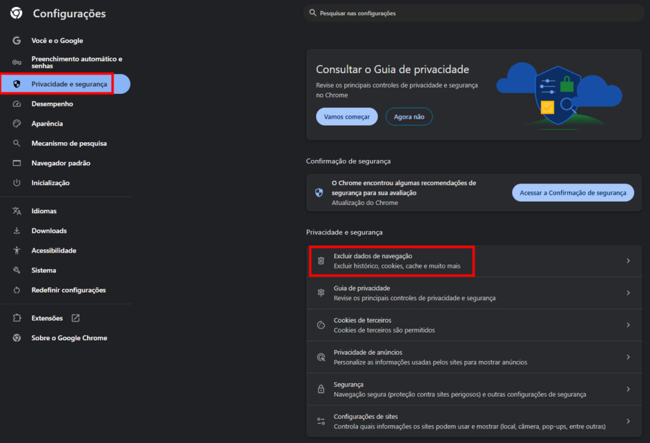Click the Aparência palette icon
The height and width of the screenshot is (443, 650).
point(17,124)
